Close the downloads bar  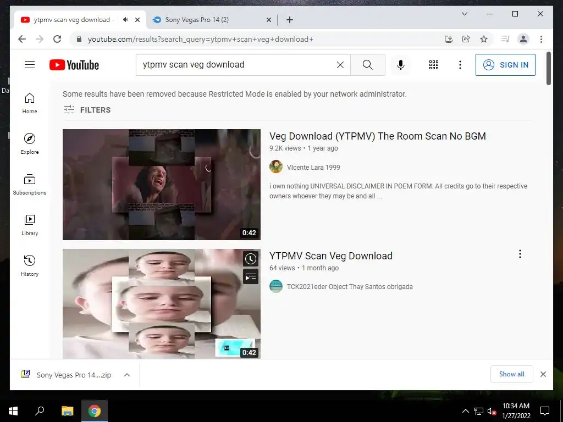coord(543,374)
